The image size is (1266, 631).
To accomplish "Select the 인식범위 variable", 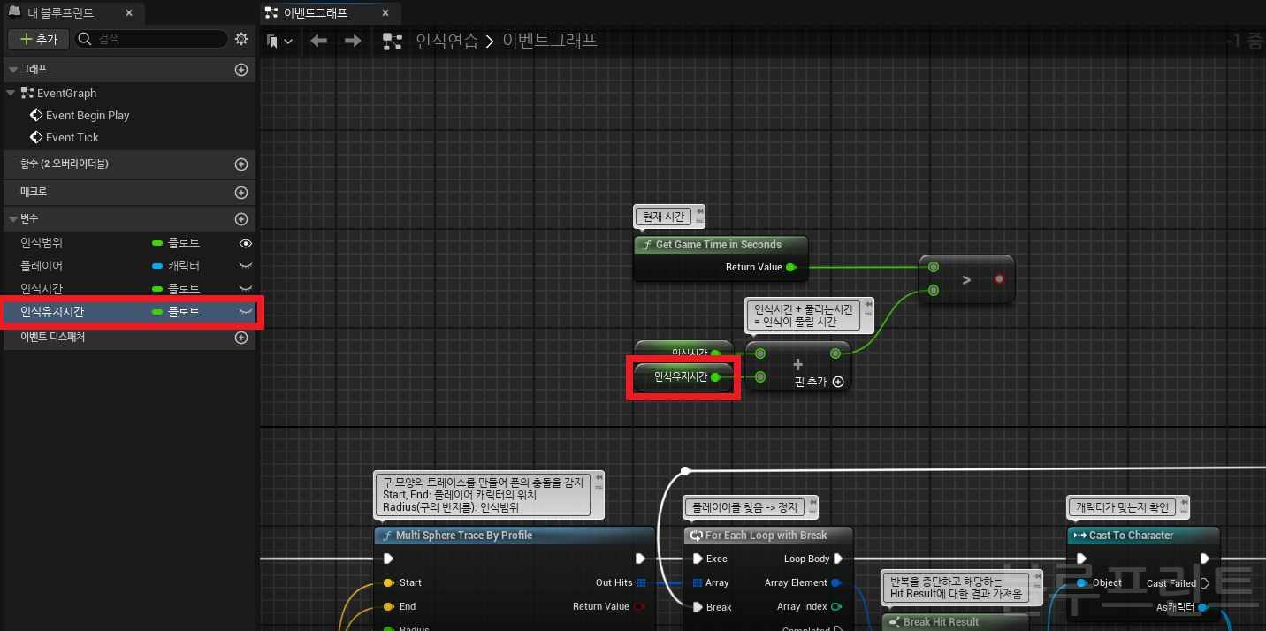I will (42, 242).
